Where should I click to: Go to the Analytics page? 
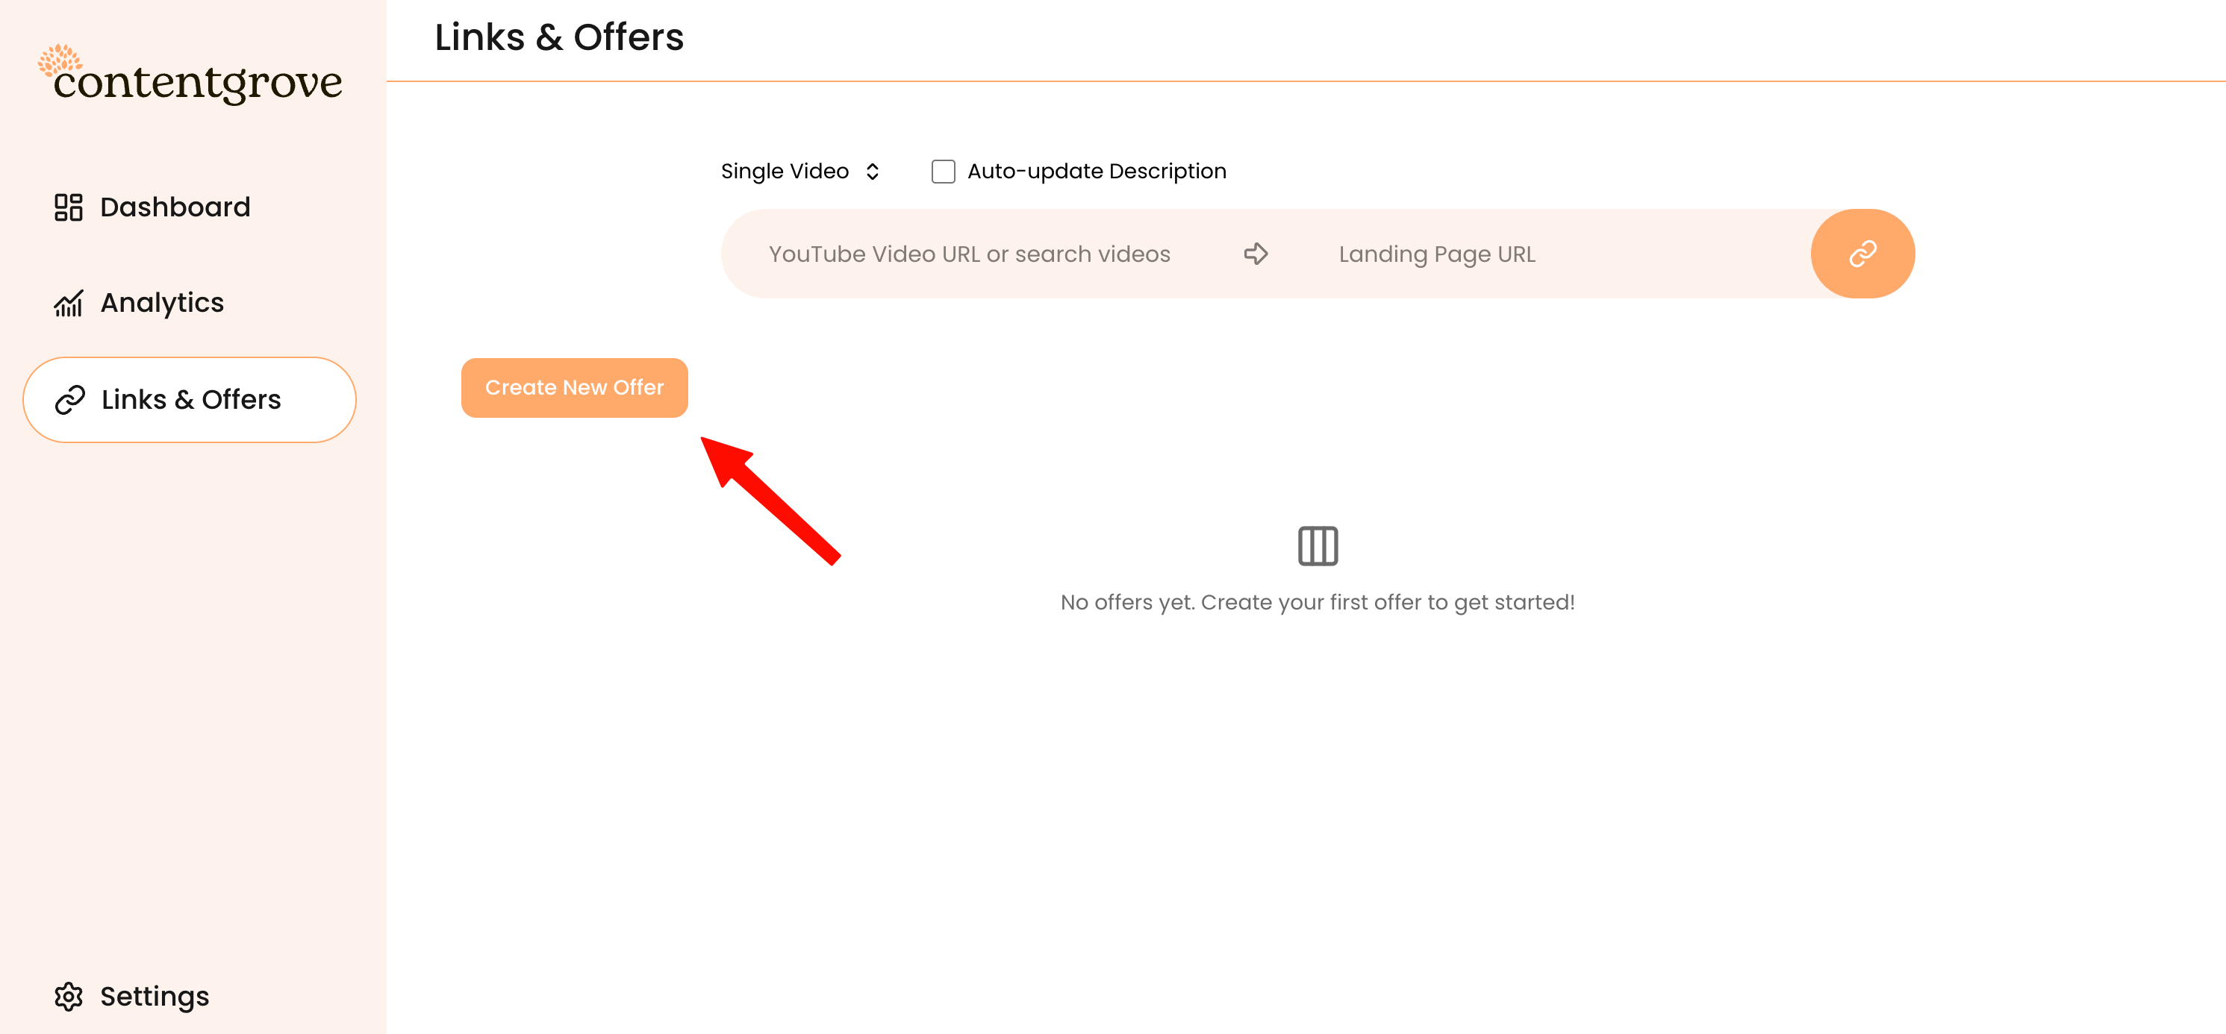coord(161,303)
